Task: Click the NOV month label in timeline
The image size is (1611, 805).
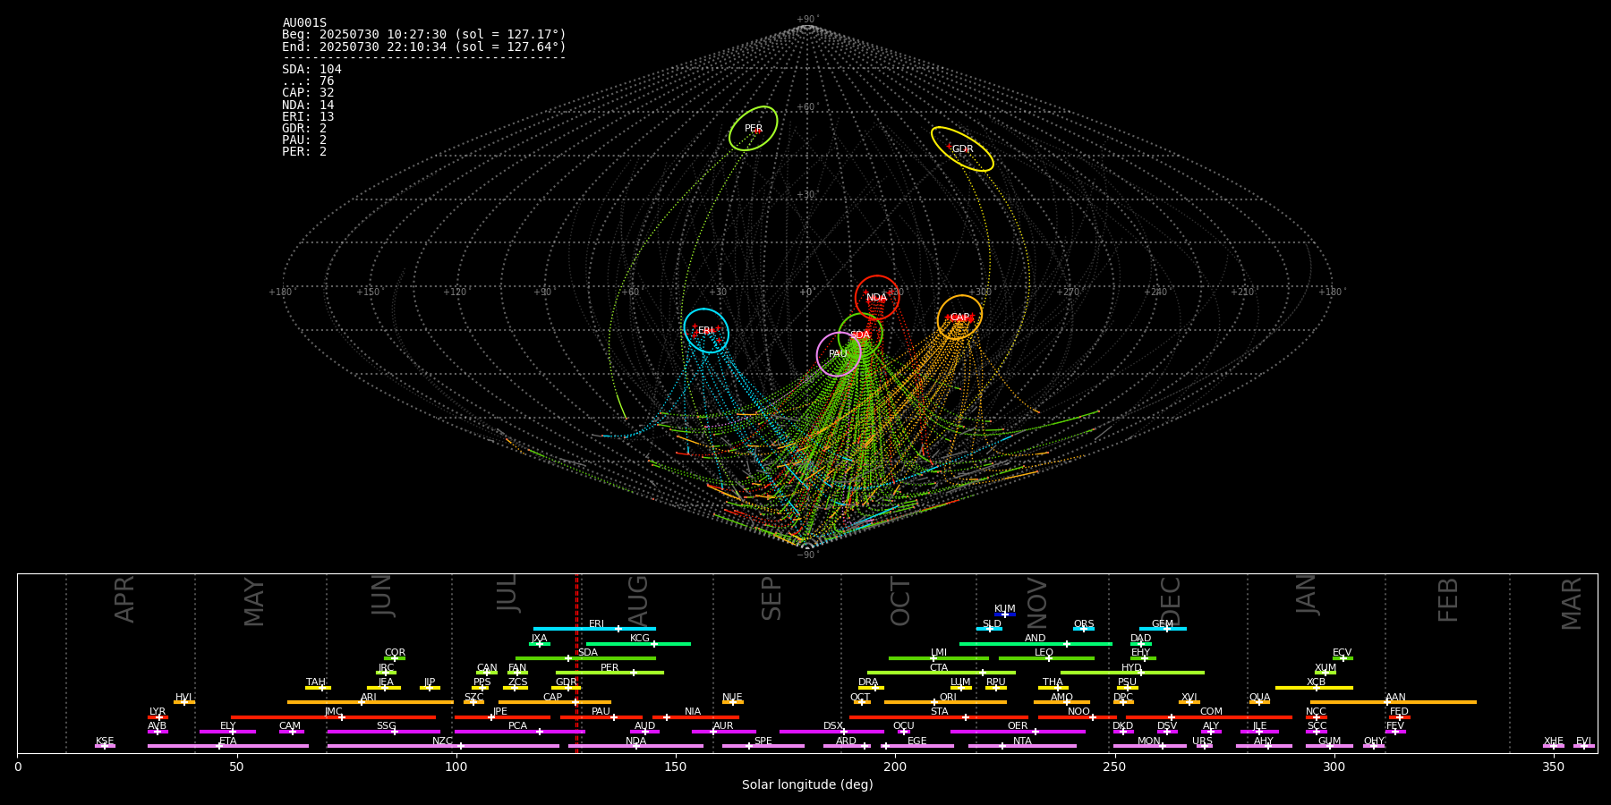Action: (x=1037, y=603)
